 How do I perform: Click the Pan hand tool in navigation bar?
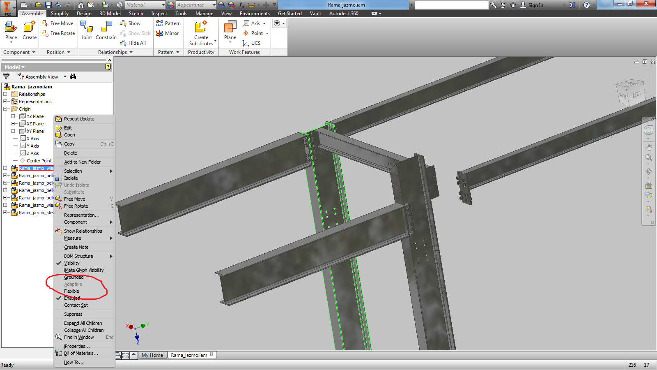click(x=649, y=147)
